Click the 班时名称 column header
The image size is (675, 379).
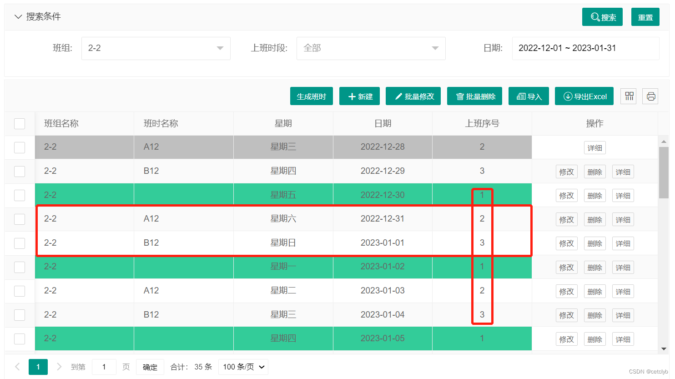(184, 124)
